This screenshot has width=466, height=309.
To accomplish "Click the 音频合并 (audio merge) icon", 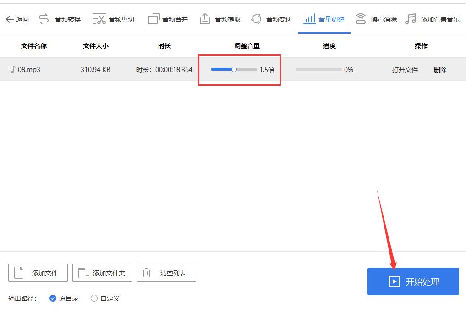I will point(154,18).
